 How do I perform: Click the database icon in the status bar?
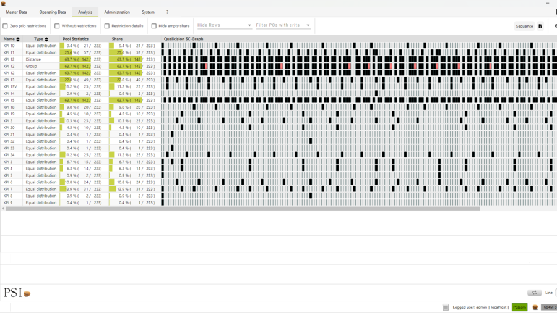[446, 307]
